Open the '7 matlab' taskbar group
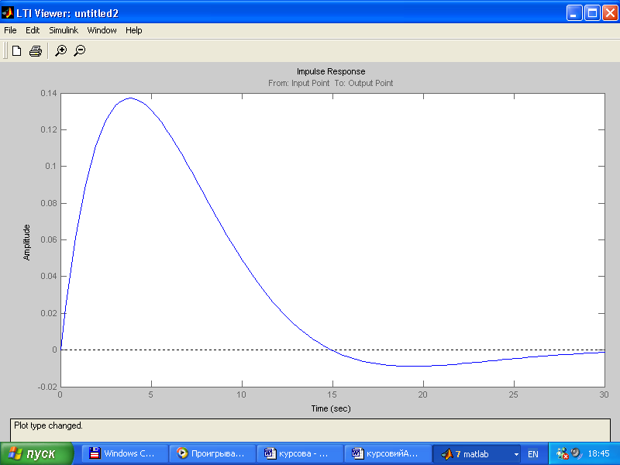620x465 pixels. coord(476,453)
